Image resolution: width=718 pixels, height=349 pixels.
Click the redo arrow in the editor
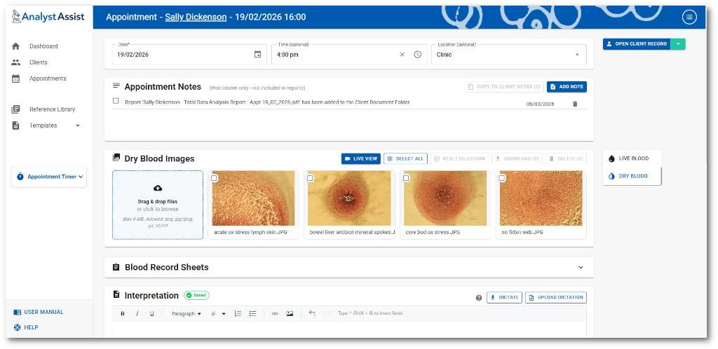327,313
